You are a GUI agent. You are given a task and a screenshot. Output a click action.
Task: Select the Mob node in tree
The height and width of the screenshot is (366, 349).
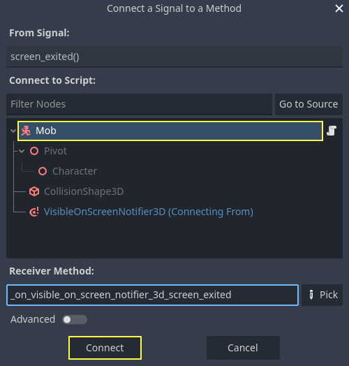point(170,131)
